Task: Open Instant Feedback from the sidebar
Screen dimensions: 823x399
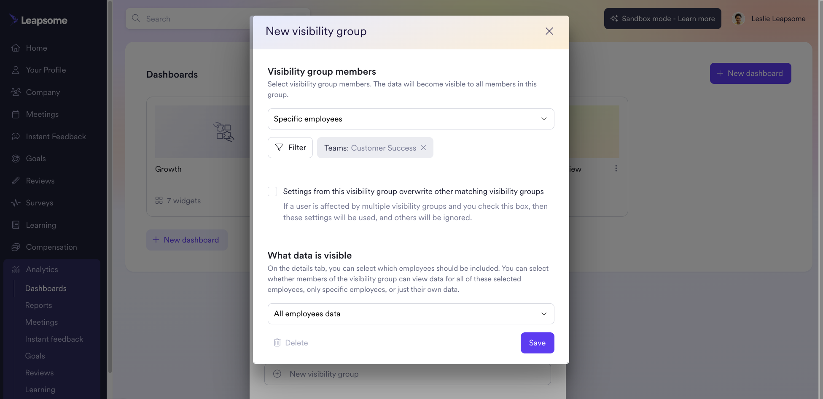Action: pyautogui.click(x=56, y=136)
